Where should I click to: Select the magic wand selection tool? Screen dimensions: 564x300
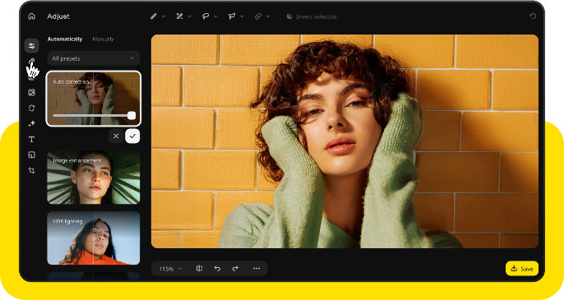point(179,16)
